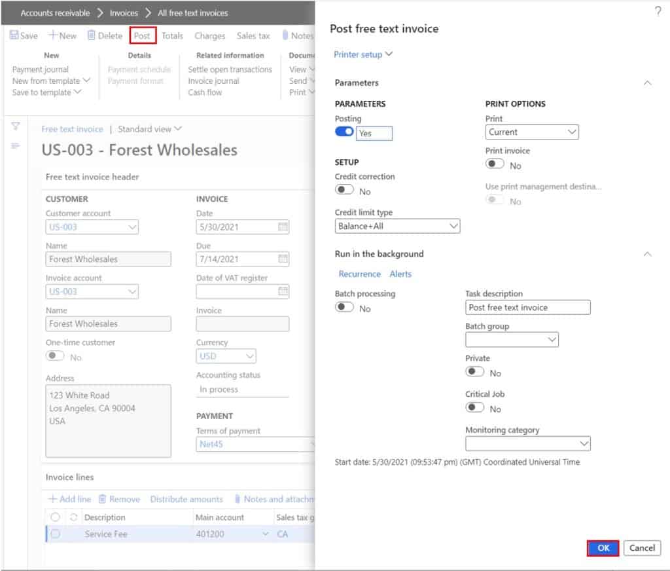This screenshot has width=670, height=571.
Task: Select the Delete icon in the action bar
Action: (x=103, y=36)
